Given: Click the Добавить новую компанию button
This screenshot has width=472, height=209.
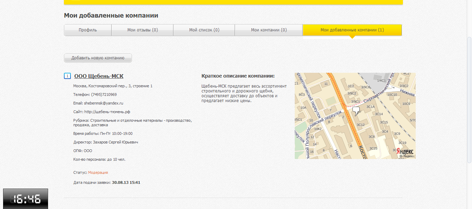Looking at the screenshot, I should tap(98, 58).
